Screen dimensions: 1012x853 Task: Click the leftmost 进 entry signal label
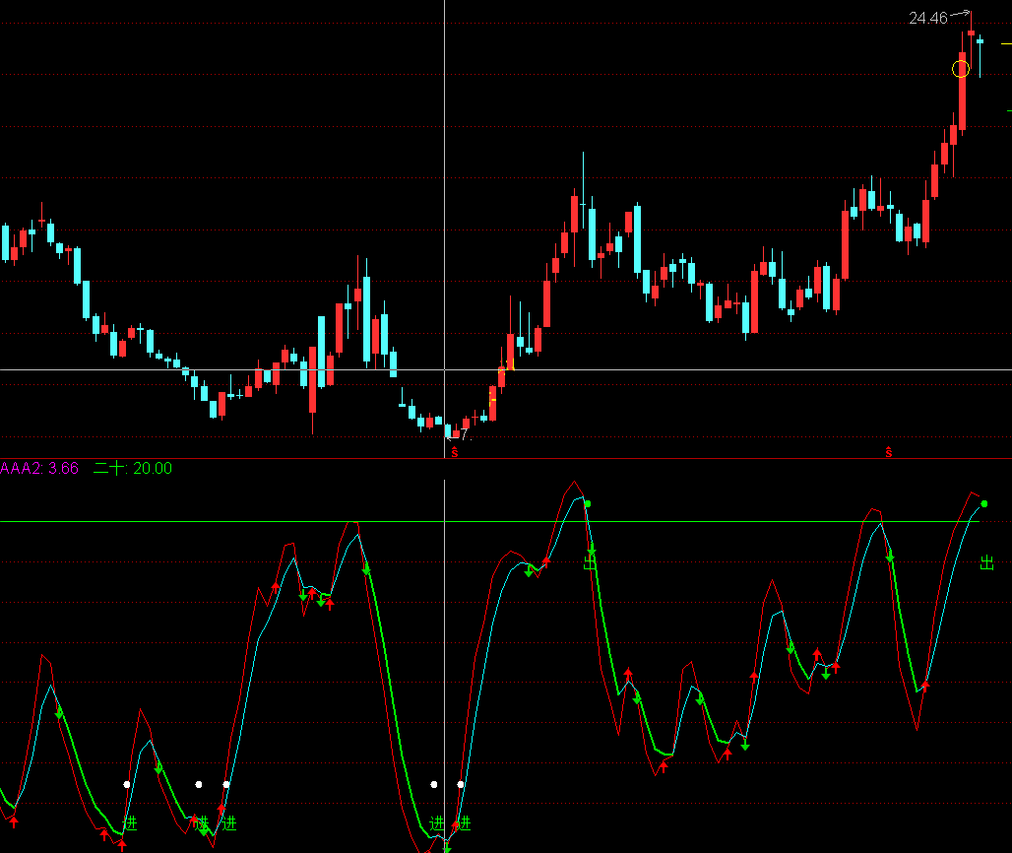(130, 823)
